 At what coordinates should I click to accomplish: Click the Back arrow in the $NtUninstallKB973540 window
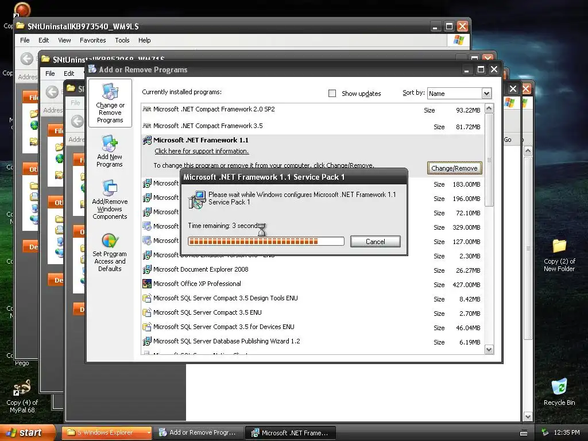(x=26, y=59)
